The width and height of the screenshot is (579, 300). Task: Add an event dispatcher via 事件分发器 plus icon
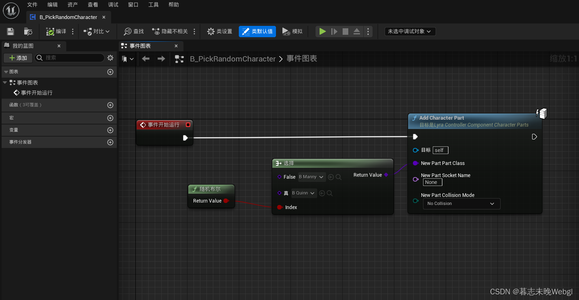pos(110,142)
